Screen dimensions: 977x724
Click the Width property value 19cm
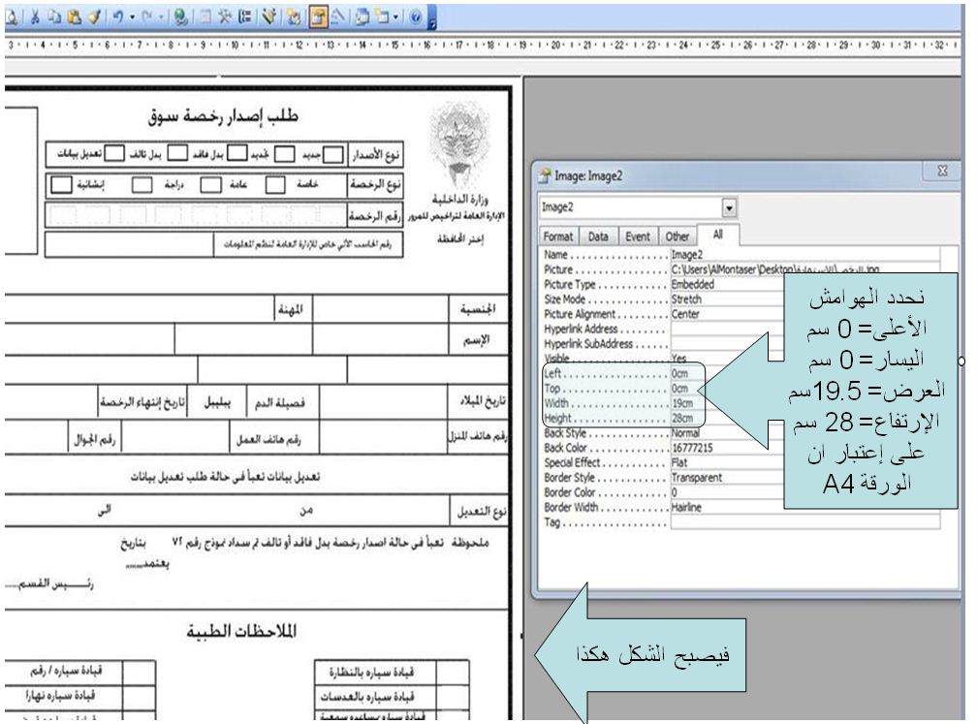pyautogui.click(x=682, y=403)
